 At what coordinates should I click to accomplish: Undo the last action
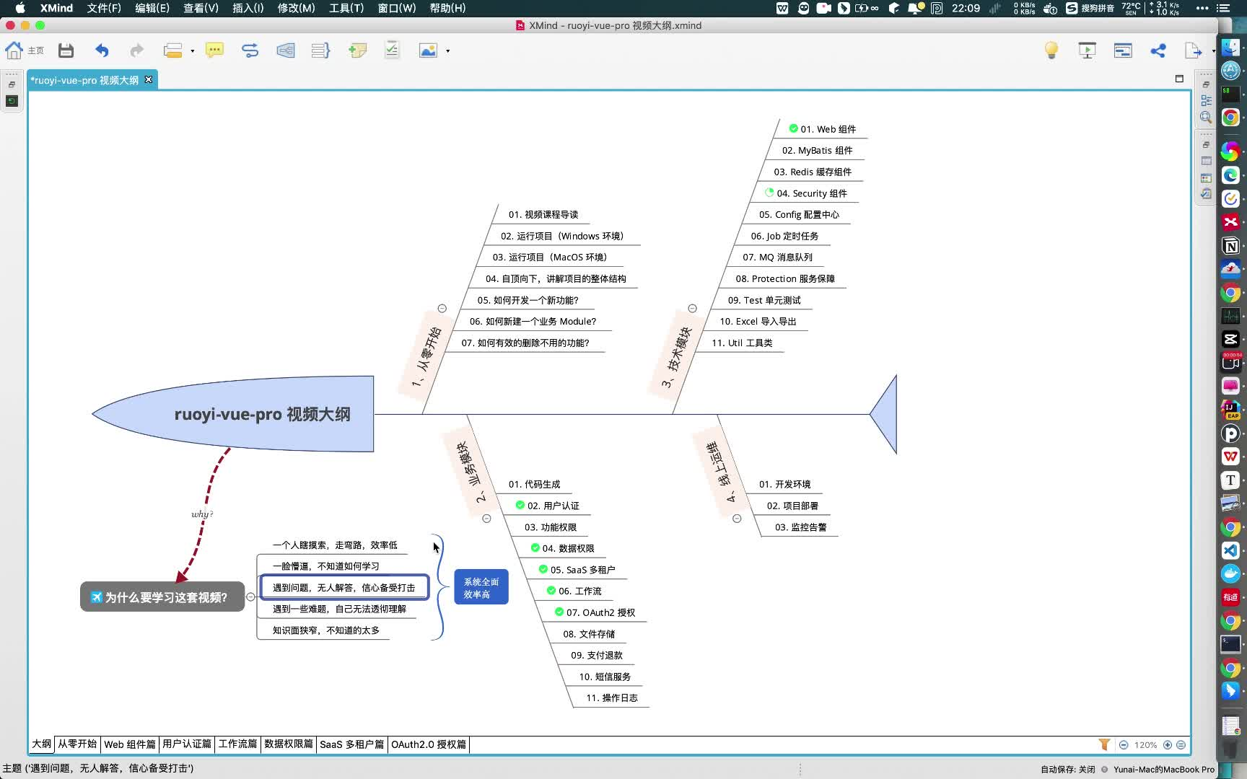pos(102,50)
